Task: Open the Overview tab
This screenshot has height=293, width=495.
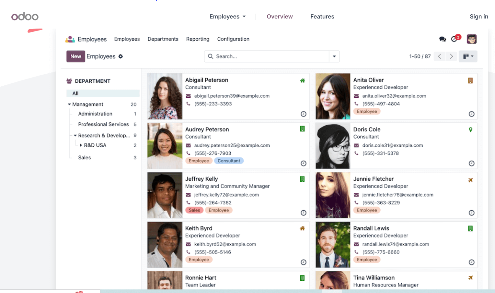Action: tap(280, 17)
